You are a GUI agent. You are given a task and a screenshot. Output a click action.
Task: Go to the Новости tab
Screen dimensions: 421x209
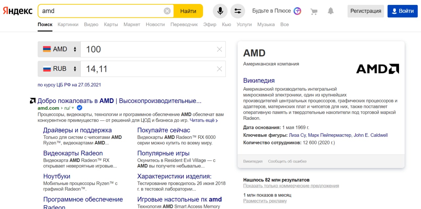tap(155, 24)
